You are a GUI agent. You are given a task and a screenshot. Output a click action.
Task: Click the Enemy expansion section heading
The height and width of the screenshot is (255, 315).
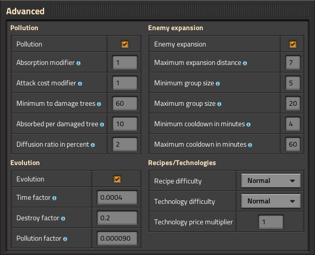click(176, 28)
